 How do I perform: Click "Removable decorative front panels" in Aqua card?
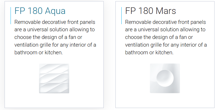pos(55,22)
